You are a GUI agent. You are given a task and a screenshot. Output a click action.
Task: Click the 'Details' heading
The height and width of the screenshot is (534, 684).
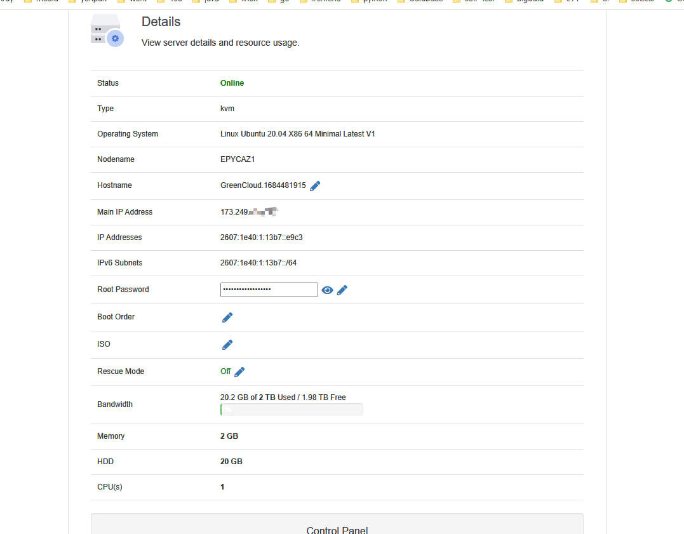pyautogui.click(x=161, y=22)
